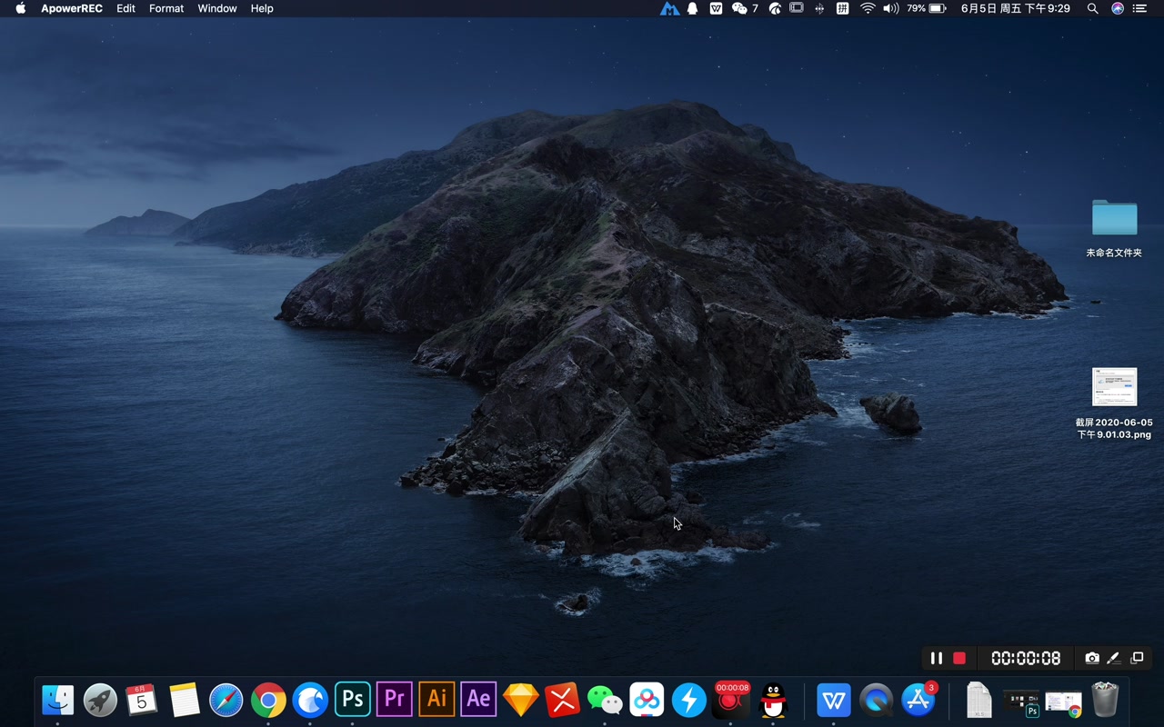This screenshot has height=727, width=1164.
Task: Open the Trash
Action: click(1105, 700)
